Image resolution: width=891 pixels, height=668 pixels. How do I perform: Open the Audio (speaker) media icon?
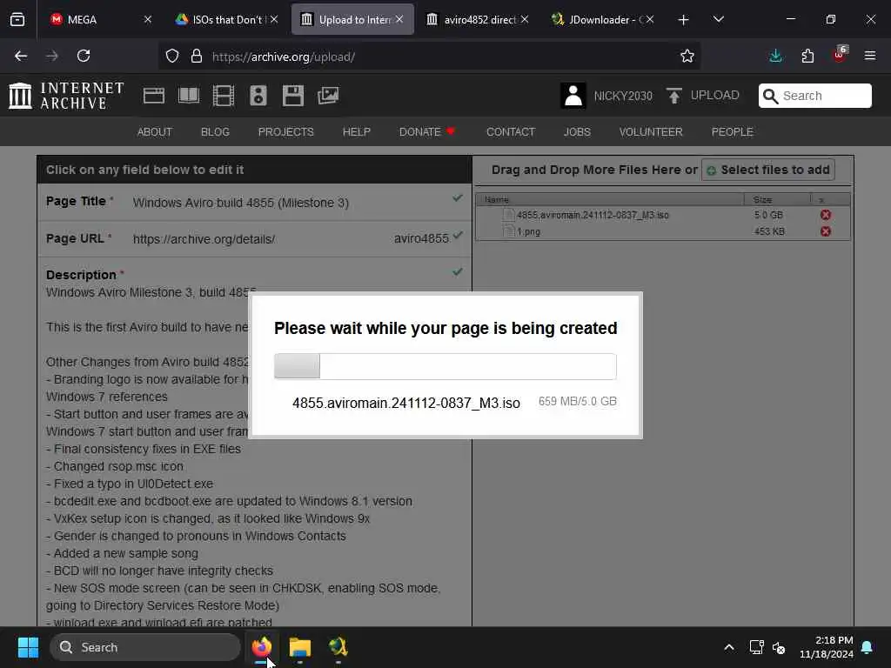[x=258, y=96]
